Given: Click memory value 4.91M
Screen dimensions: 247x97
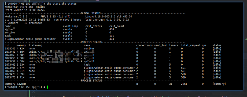Looking at the screenshot, I should (x=20, y=71).
